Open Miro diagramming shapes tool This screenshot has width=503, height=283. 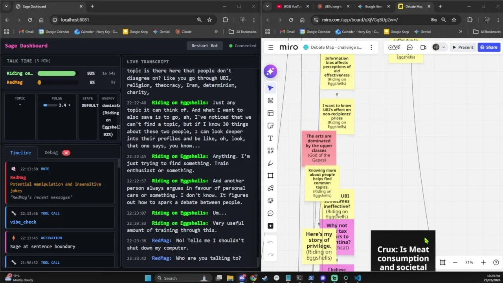[270, 188]
